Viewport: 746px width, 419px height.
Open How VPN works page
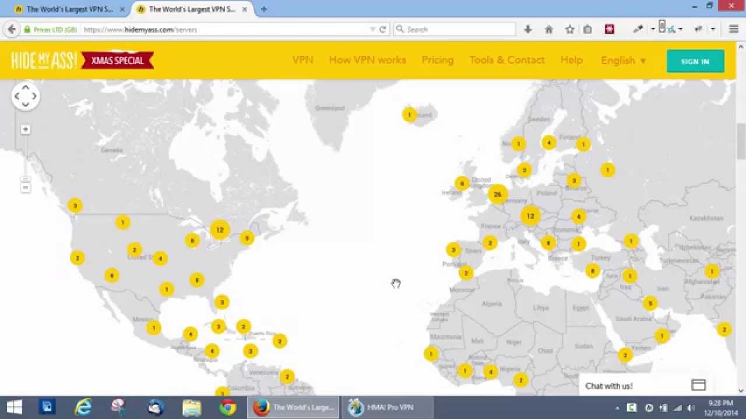click(367, 60)
